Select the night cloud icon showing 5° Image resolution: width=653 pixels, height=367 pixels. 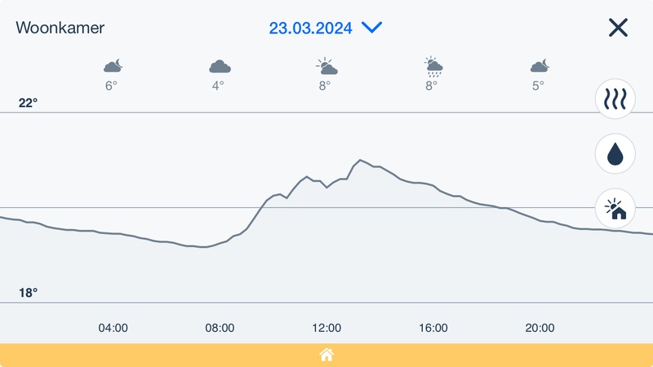(x=539, y=66)
